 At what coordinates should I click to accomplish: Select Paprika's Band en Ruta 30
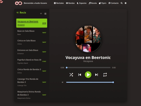pos(32,62)
